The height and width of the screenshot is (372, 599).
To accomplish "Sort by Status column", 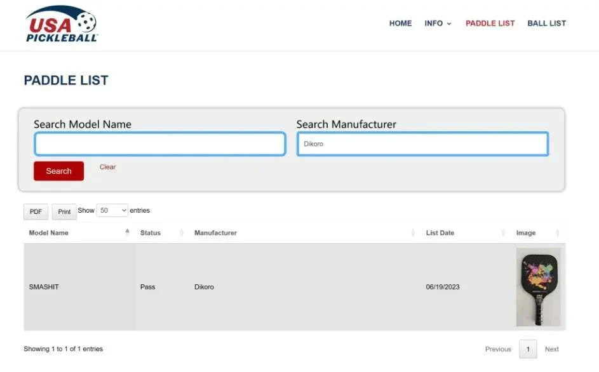I will click(162, 232).
